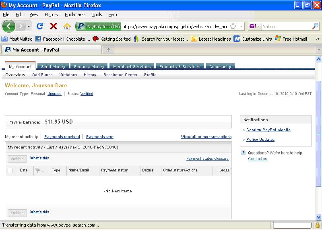Open the Profile subnav link
The height and width of the screenshot is (231, 322).
coord(150,75)
